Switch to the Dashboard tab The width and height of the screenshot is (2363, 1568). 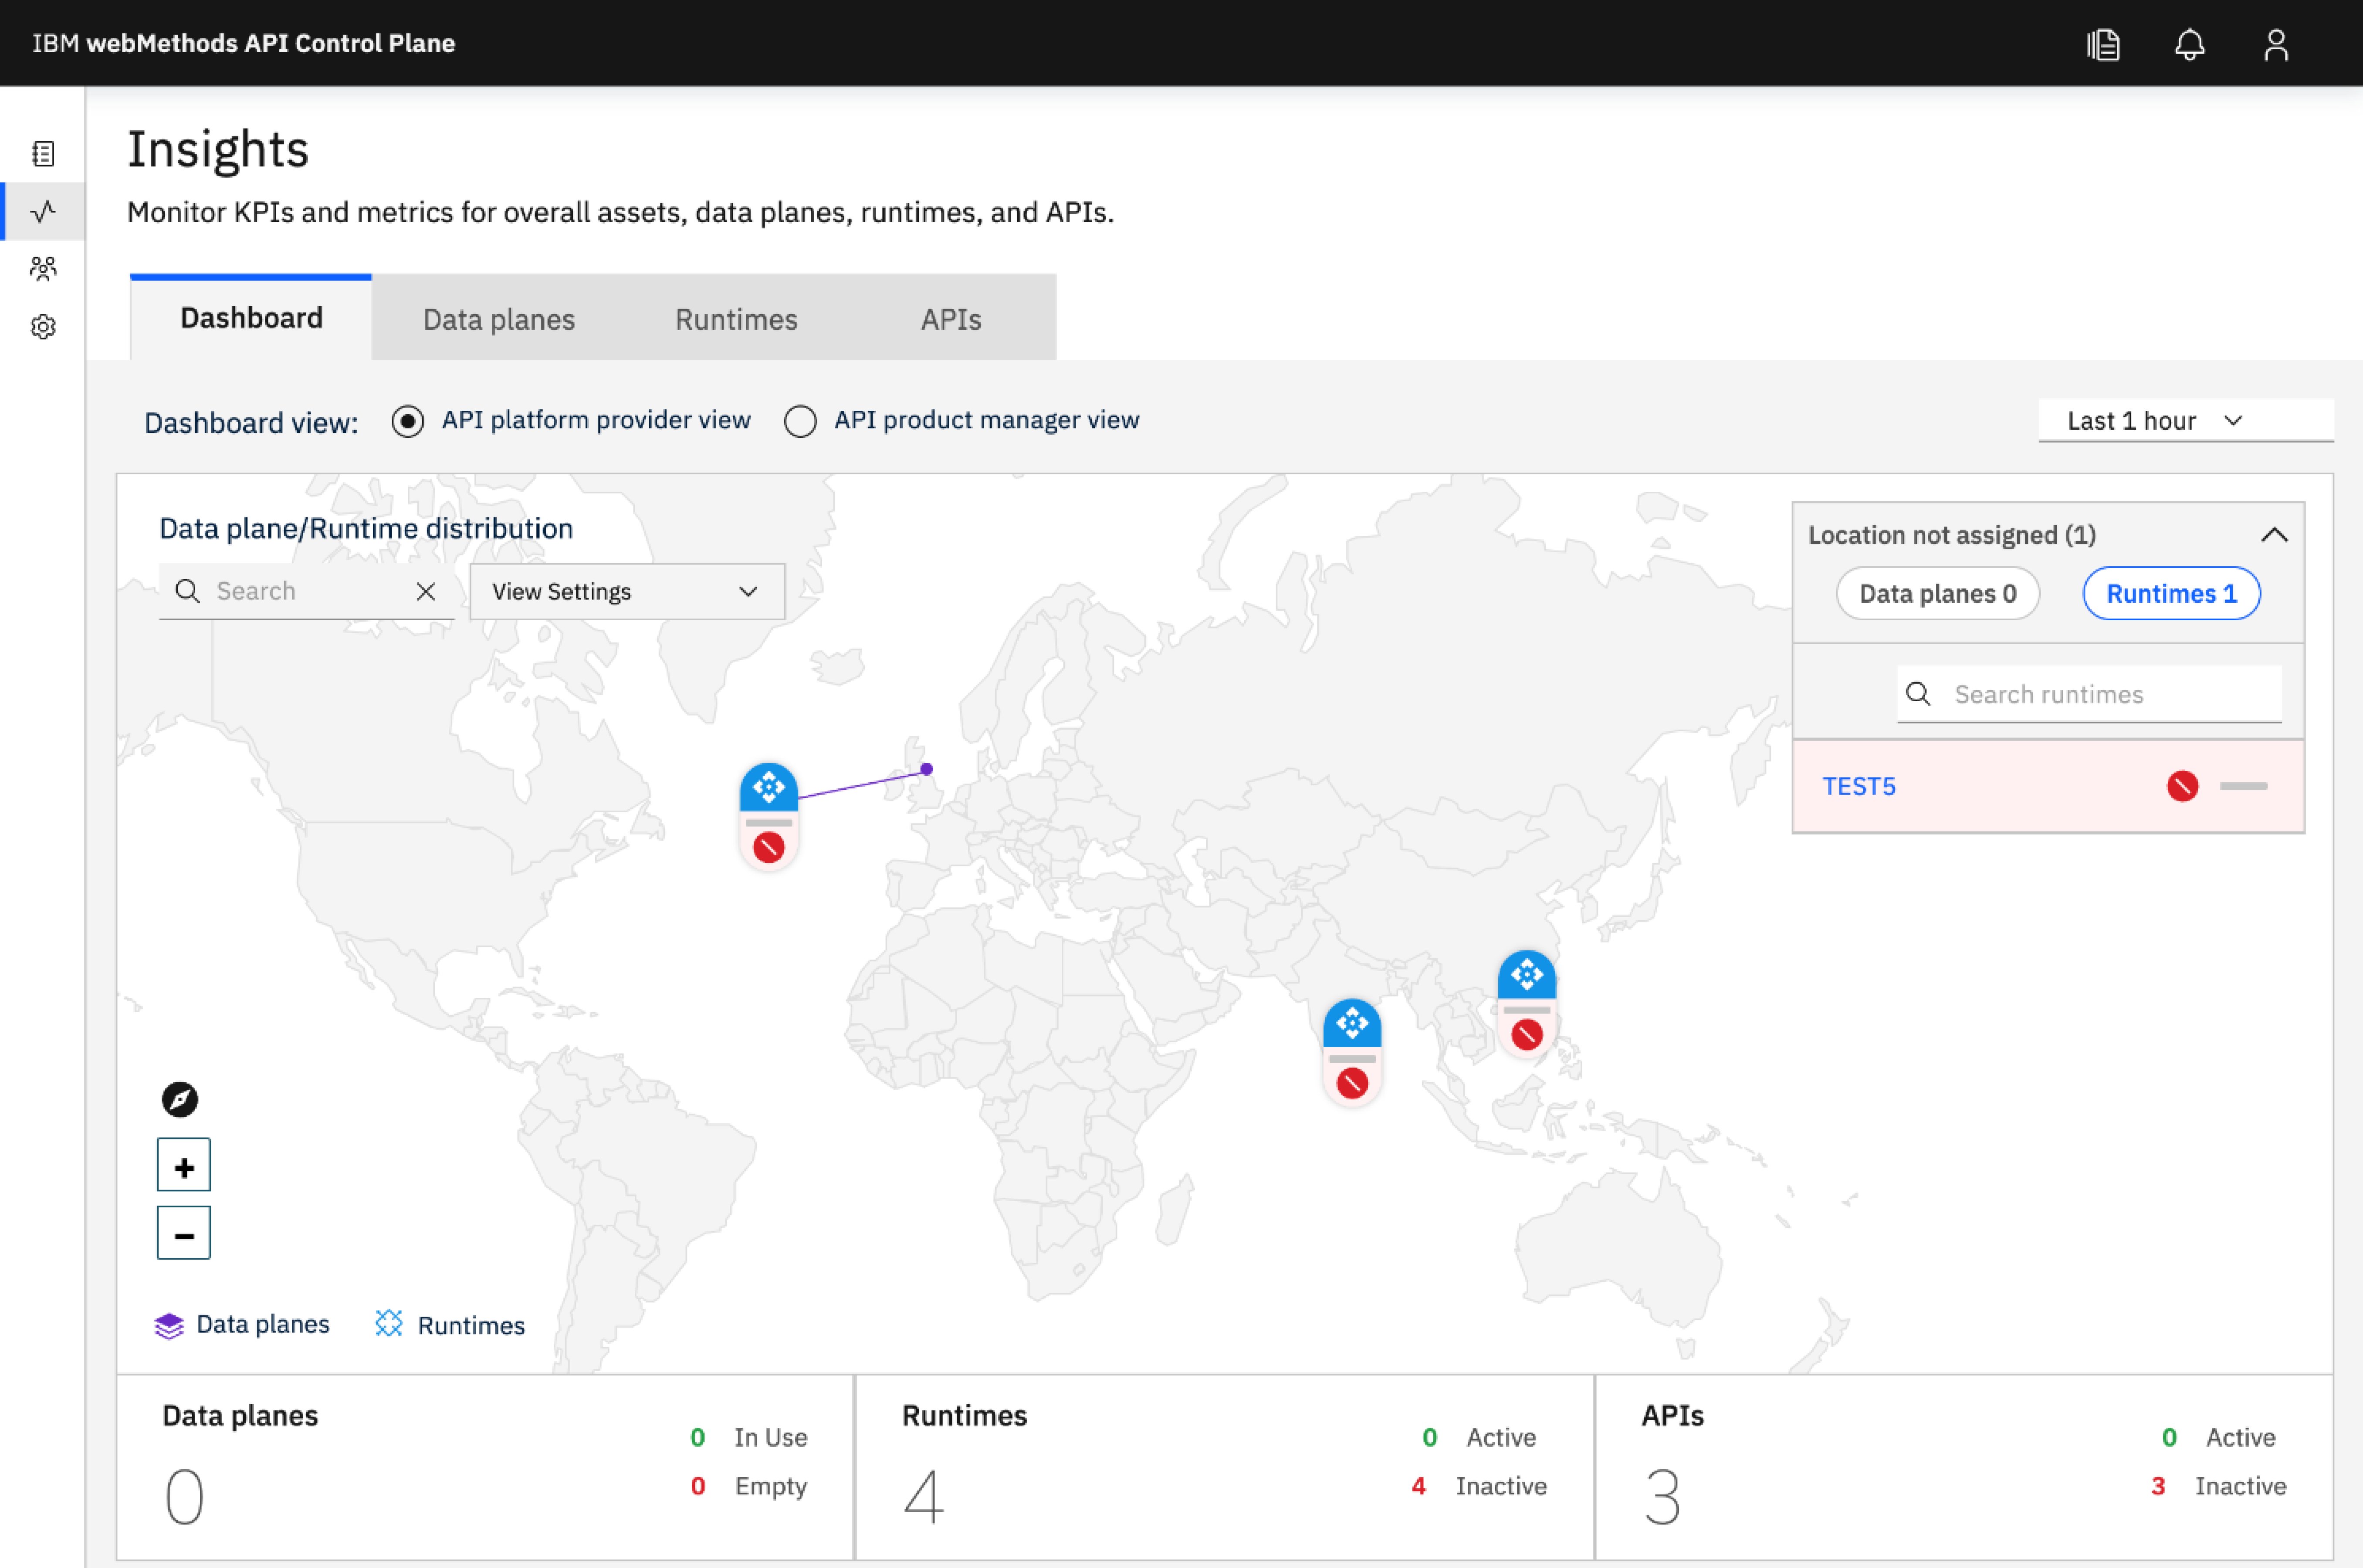(251, 318)
